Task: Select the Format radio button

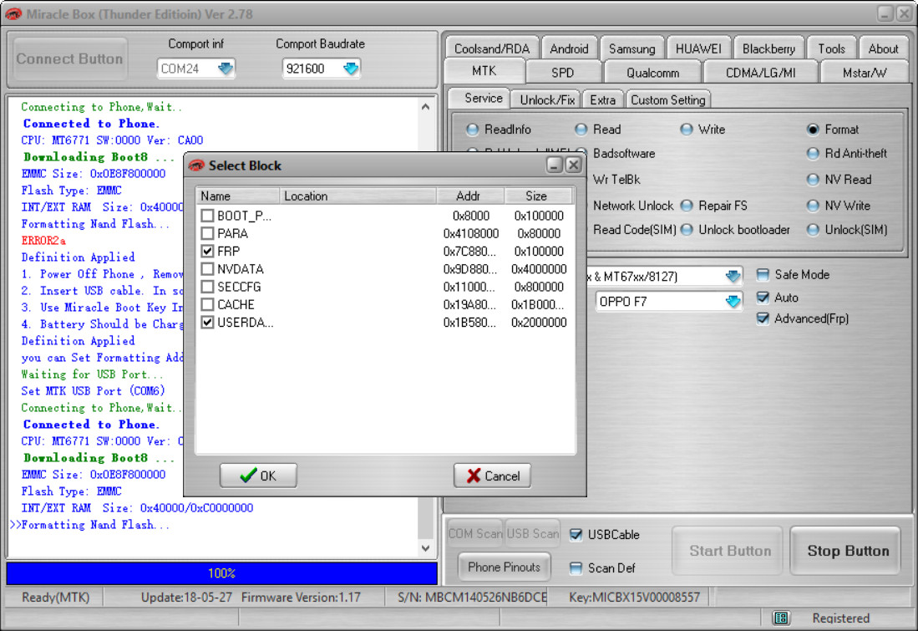Action: pyautogui.click(x=814, y=130)
